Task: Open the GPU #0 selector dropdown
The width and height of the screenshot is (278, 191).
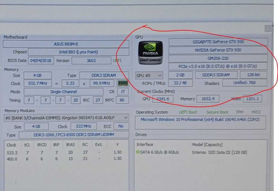Action: [x=149, y=76]
